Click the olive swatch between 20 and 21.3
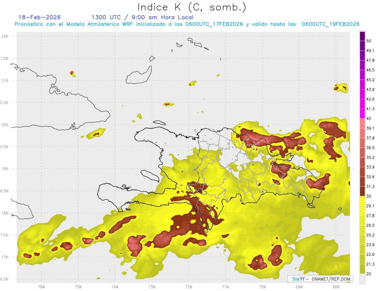Screen dimensions: 377x291 point(362,269)
